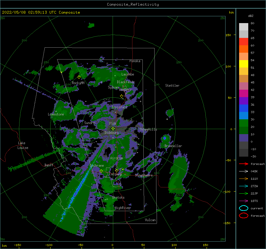Click the white asterisk marker above Limestone
Screen dimensions: 266x249
[x=56, y=112]
